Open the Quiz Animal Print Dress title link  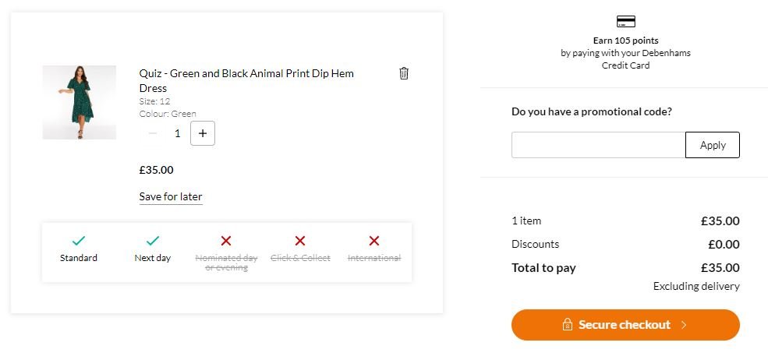(x=246, y=81)
